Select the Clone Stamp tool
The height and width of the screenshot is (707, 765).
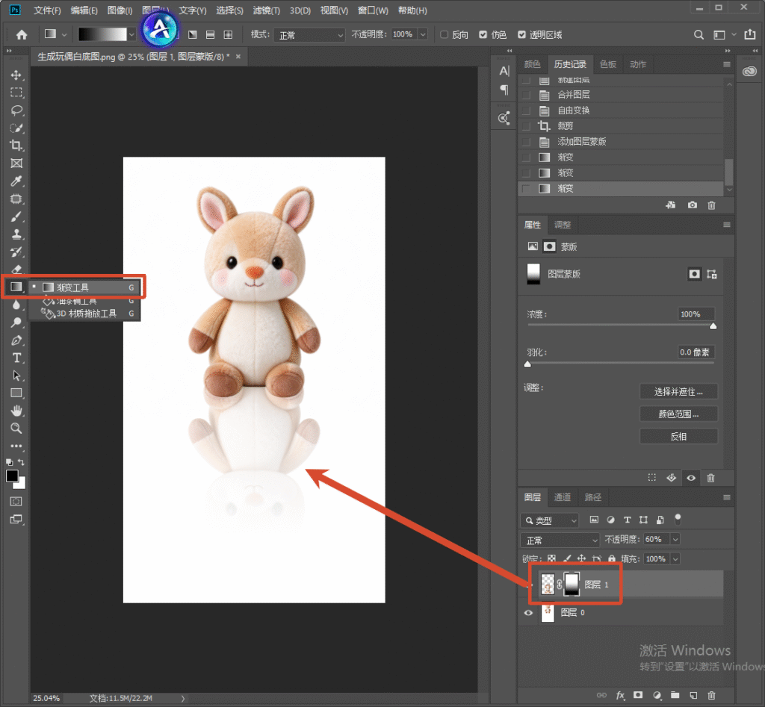[x=16, y=234]
